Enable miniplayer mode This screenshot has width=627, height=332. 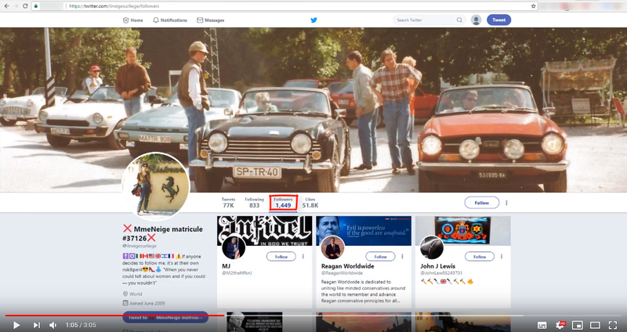coord(577,325)
